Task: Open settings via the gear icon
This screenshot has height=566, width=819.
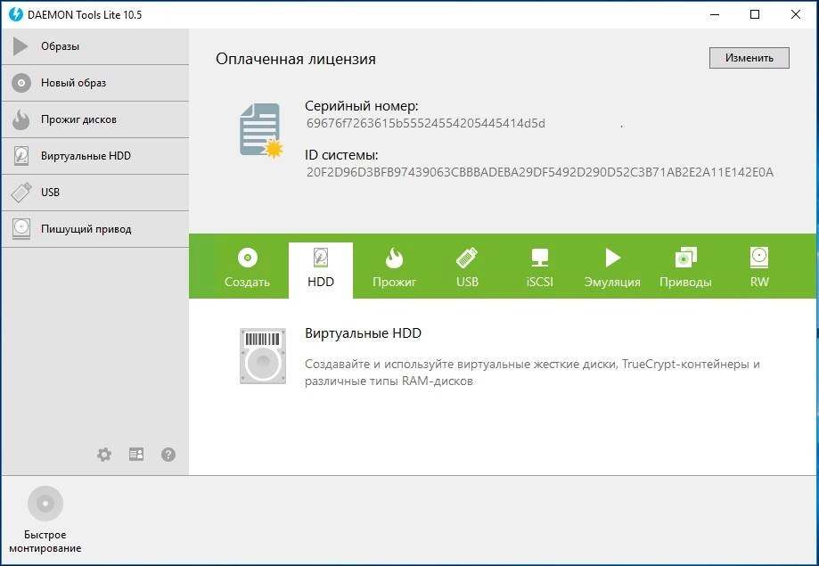Action: (104, 455)
